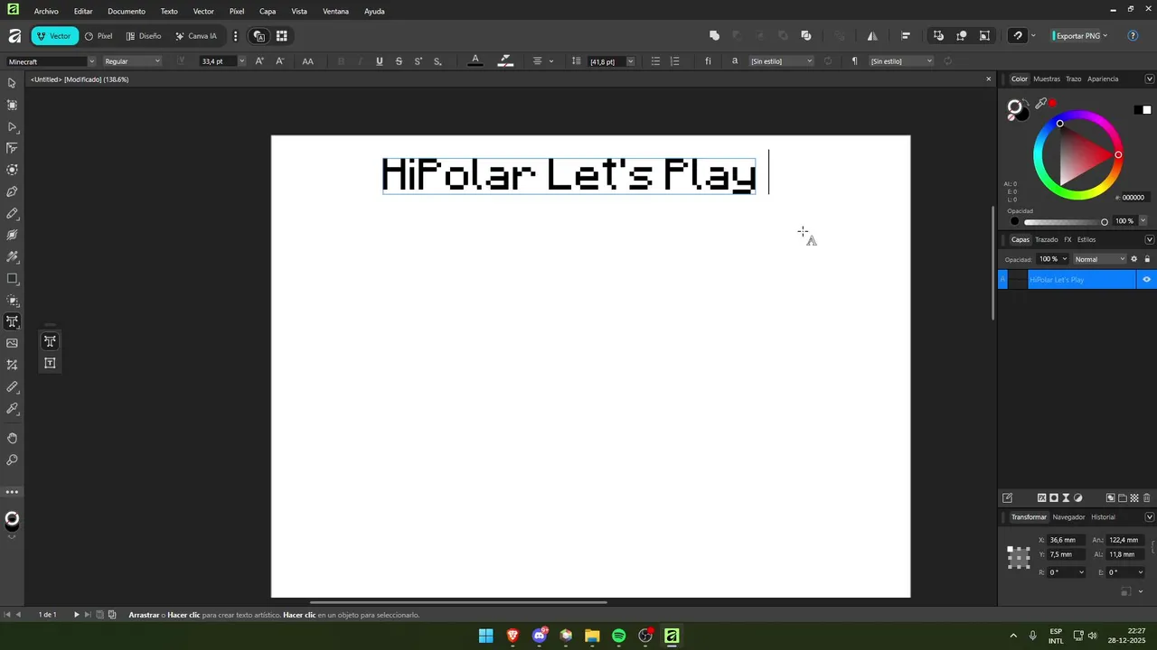
Task: Open the Canva IA studio
Action: [196, 36]
